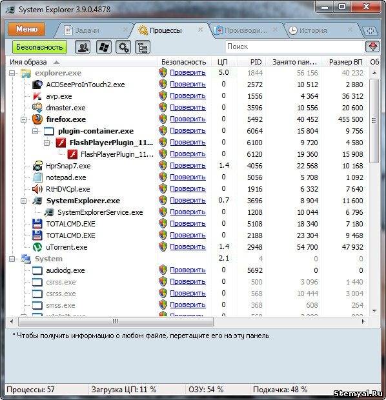The image size is (386, 400).
Task: Sort by the PID column header
Action: pyautogui.click(x=256, y=62)
